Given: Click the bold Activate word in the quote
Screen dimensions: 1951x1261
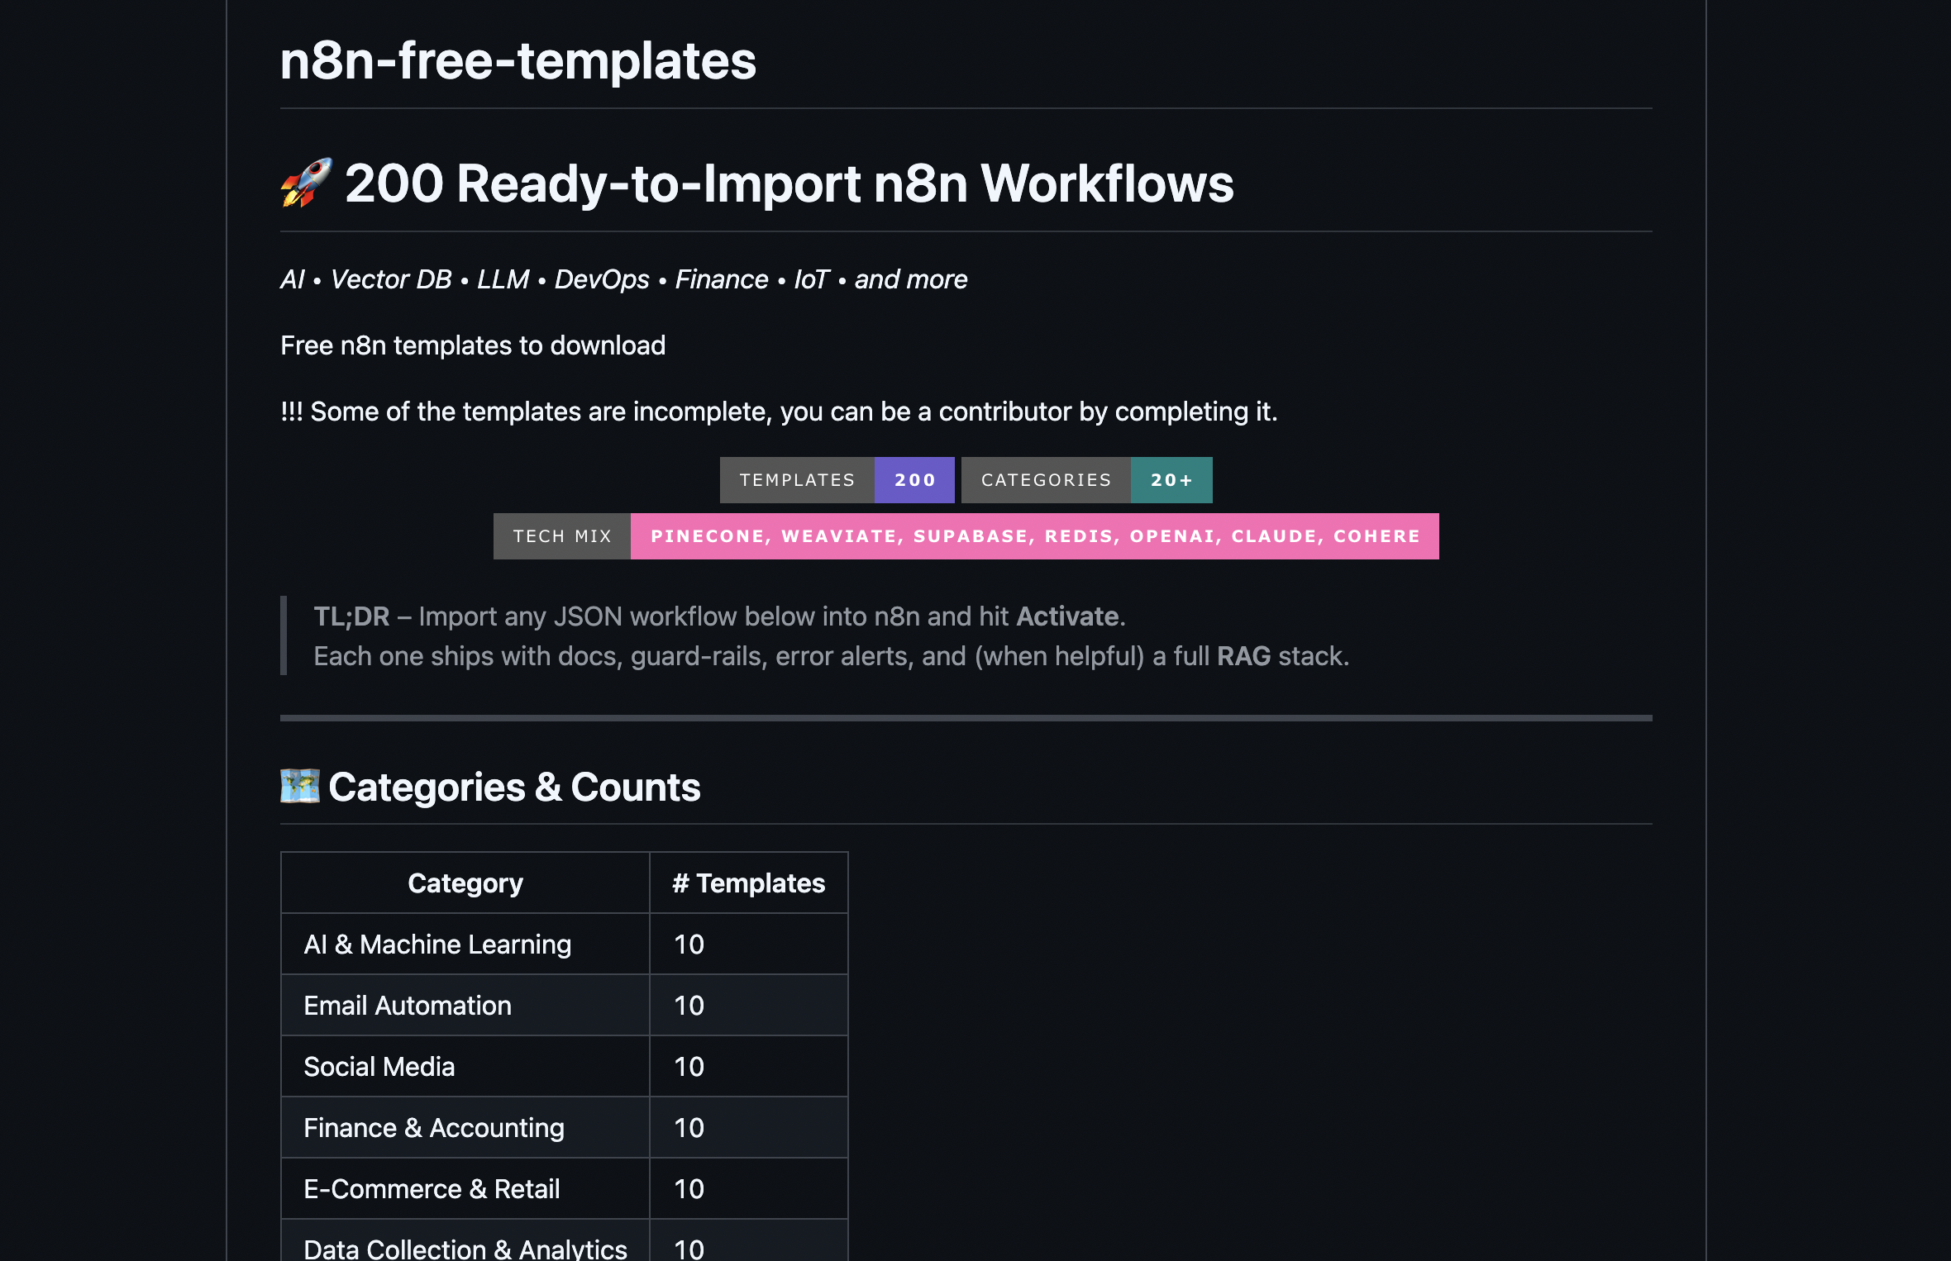Looking at the screenshot, I should [1067, 616].
